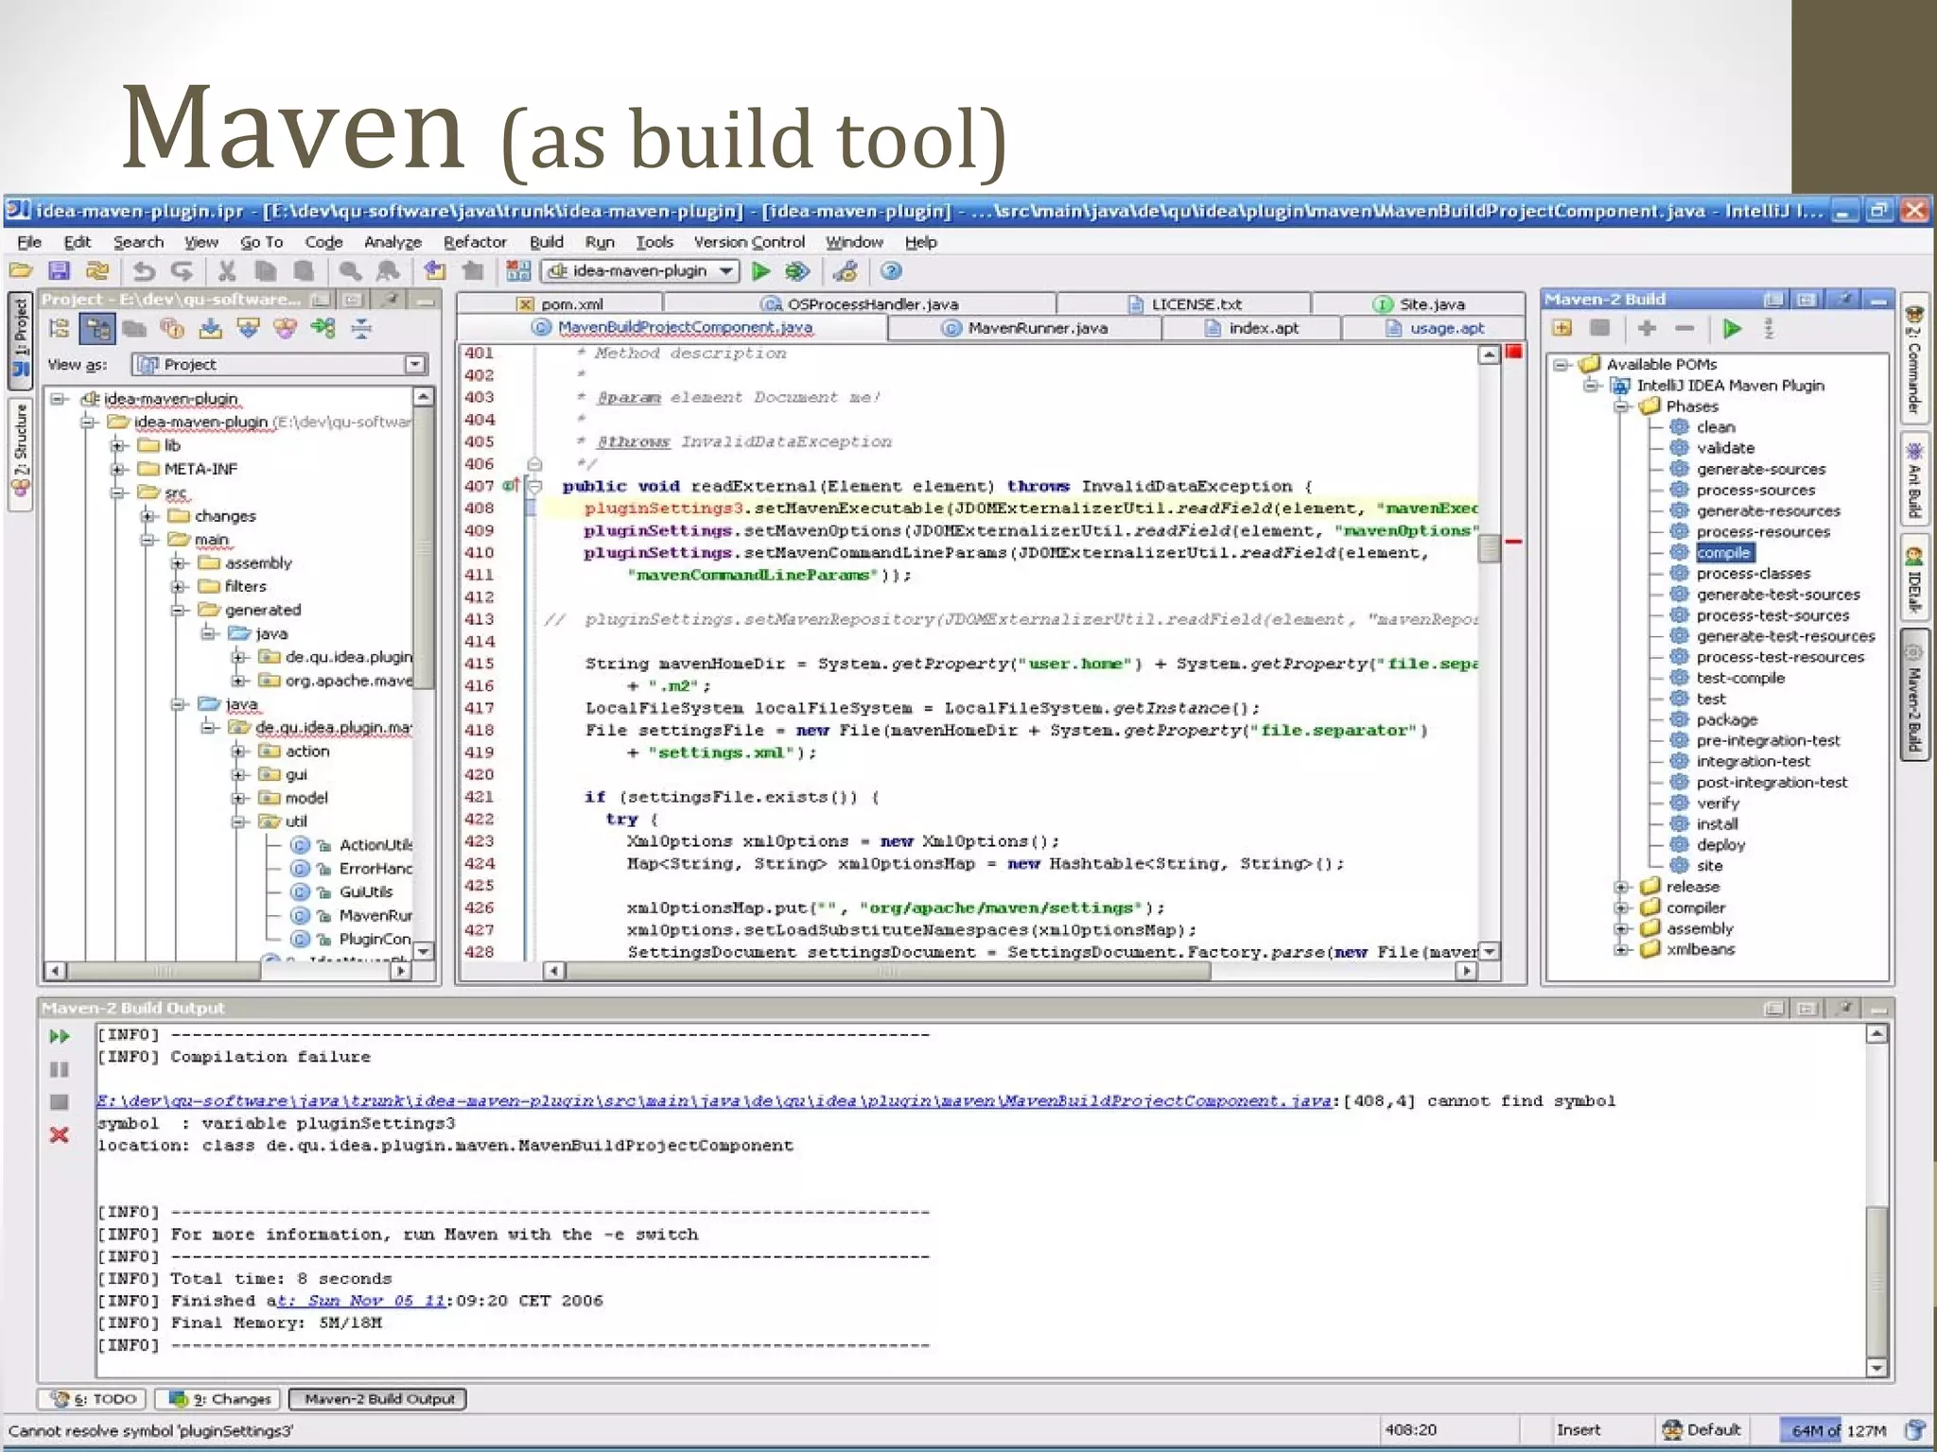This screenshot has height=1452, width=1937.
Task: Click the Expand All icon in Maven-2 Build toolbar
Action: click(1562, 328)
